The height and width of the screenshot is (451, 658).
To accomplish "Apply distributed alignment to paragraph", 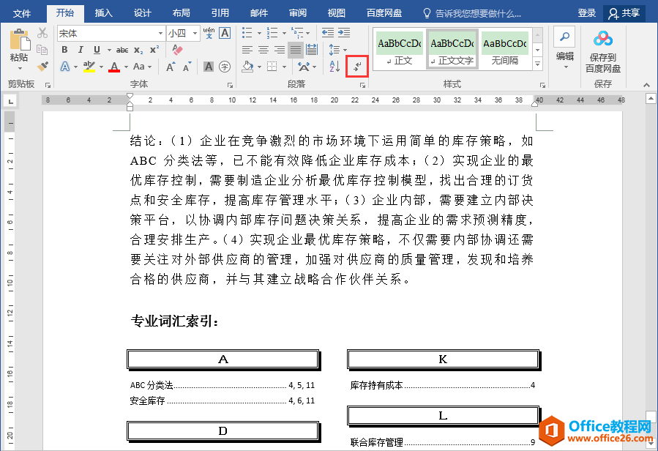I will 312,50.
